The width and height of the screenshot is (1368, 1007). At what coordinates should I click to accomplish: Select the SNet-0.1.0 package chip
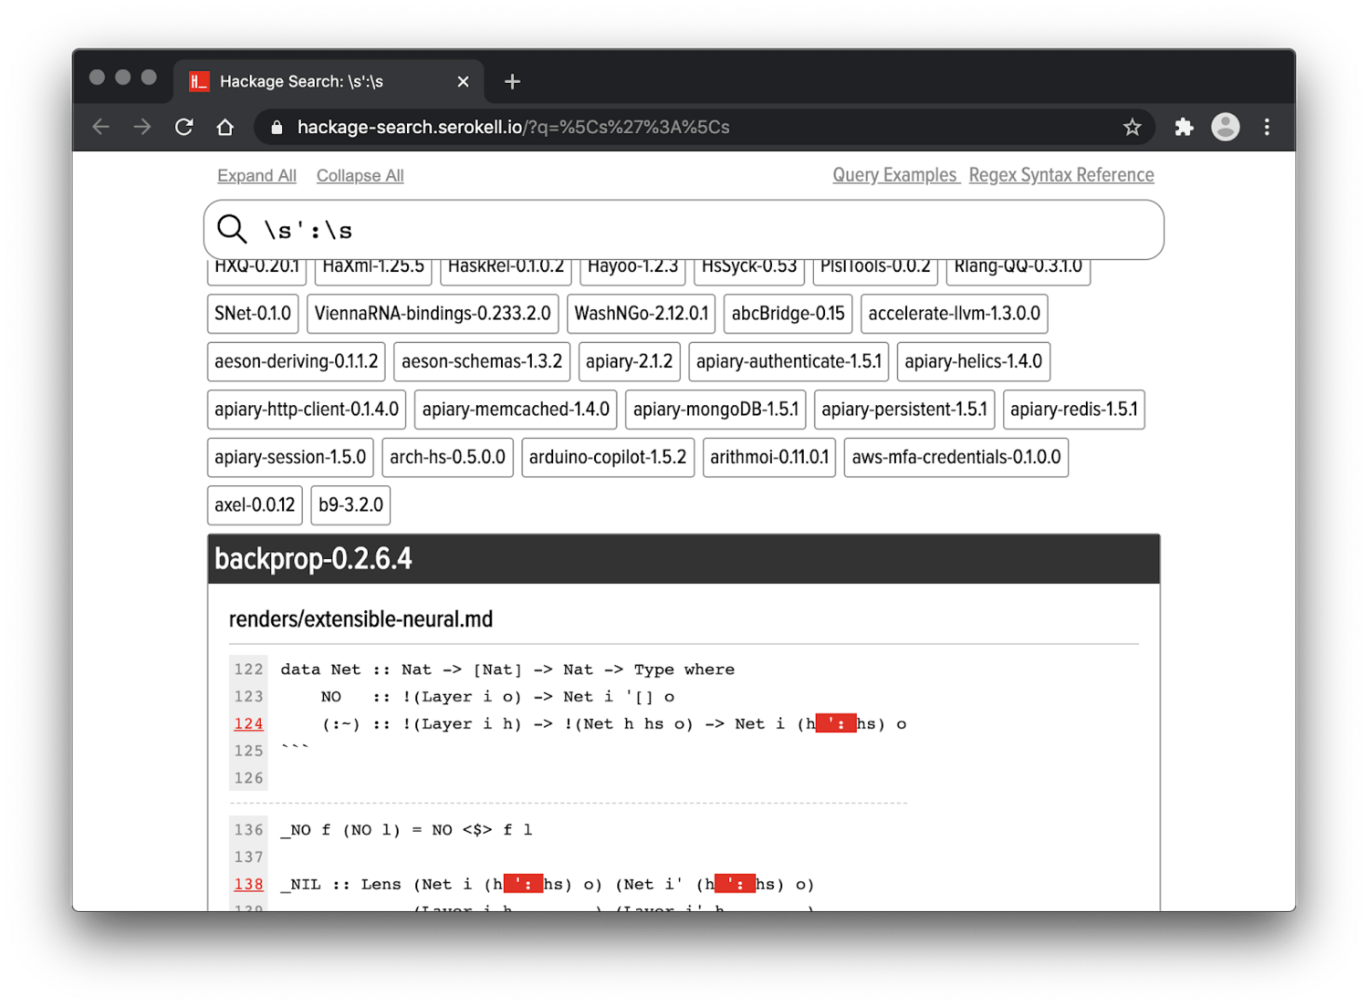coord(253,314)
